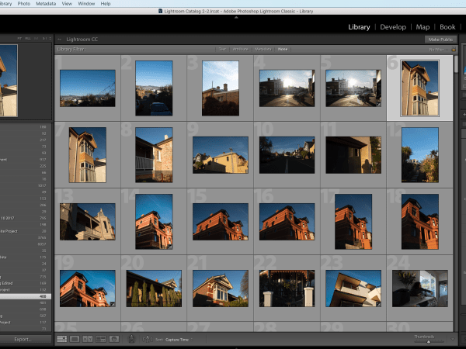Open Compare view from toolbar
Image resolution: width=466 pixels, height=349 pixels.
tap(88, 339)
